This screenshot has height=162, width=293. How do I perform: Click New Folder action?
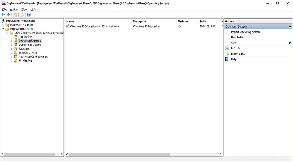point(238,37)
